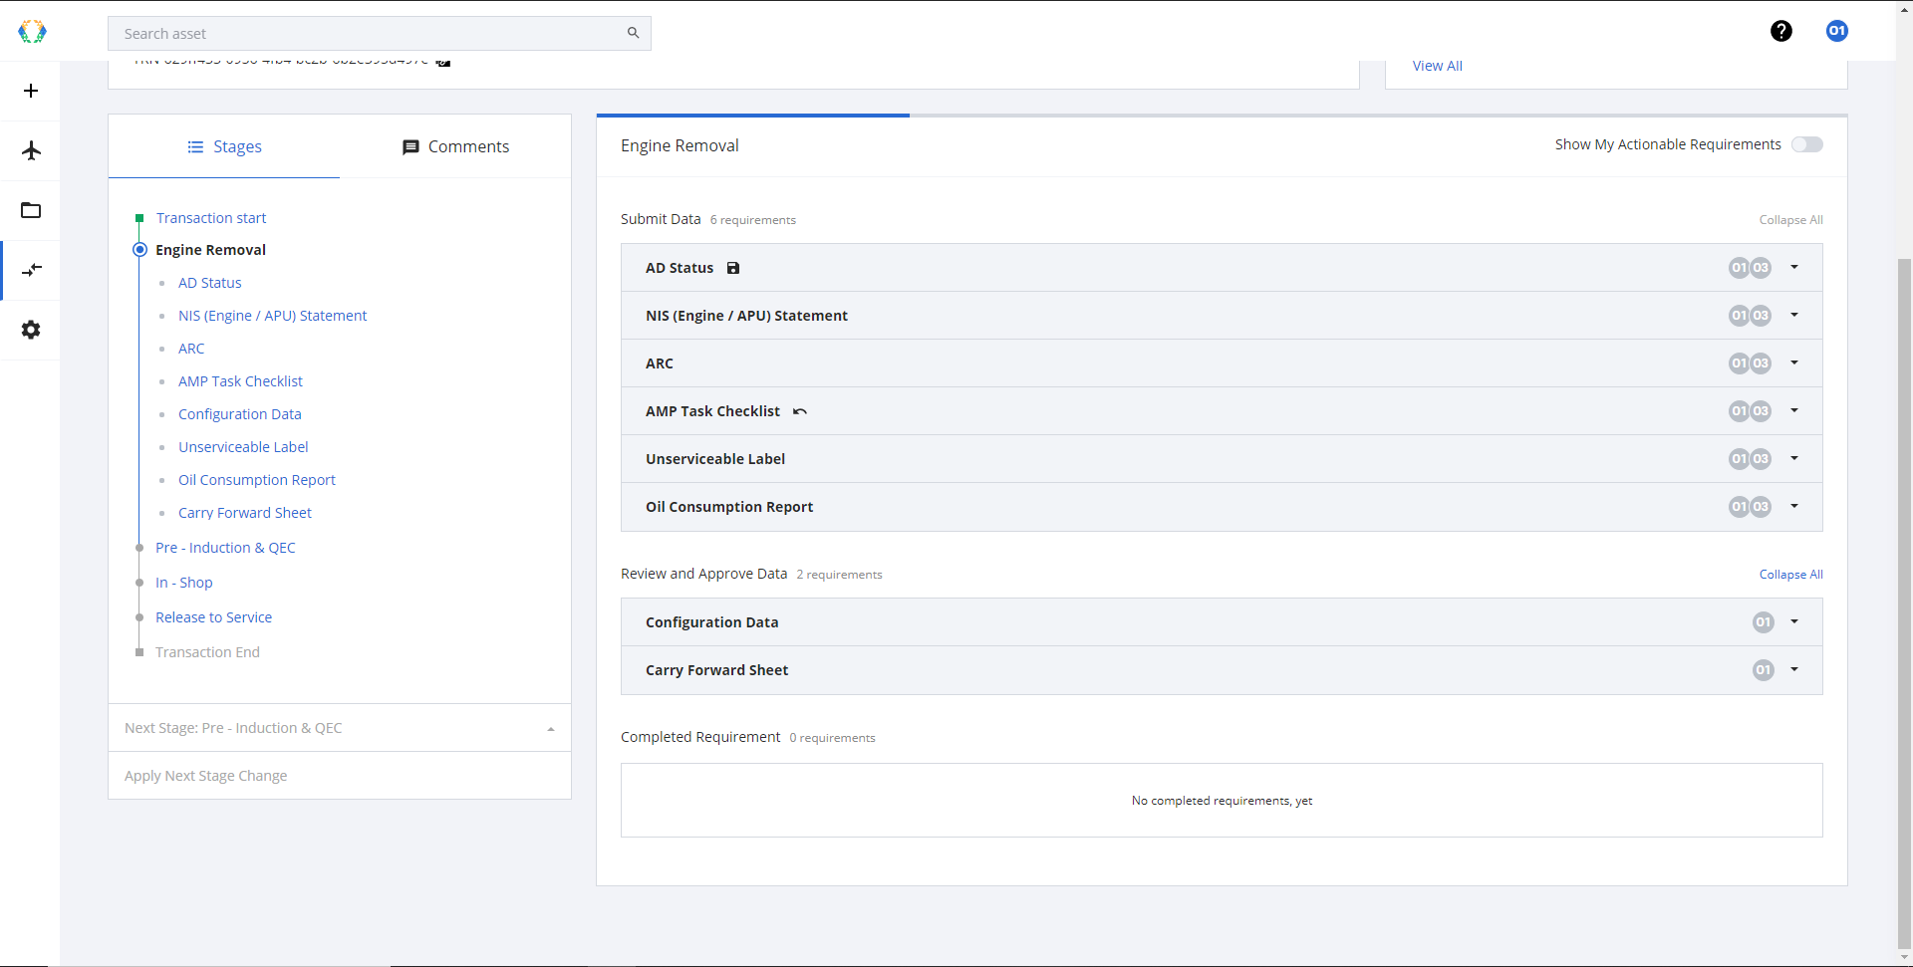Click the 01 badge on Unserviceable Label row
Image resolution: width=1913 pixels, height=967 pixels.
click(x=1740, y=459)
